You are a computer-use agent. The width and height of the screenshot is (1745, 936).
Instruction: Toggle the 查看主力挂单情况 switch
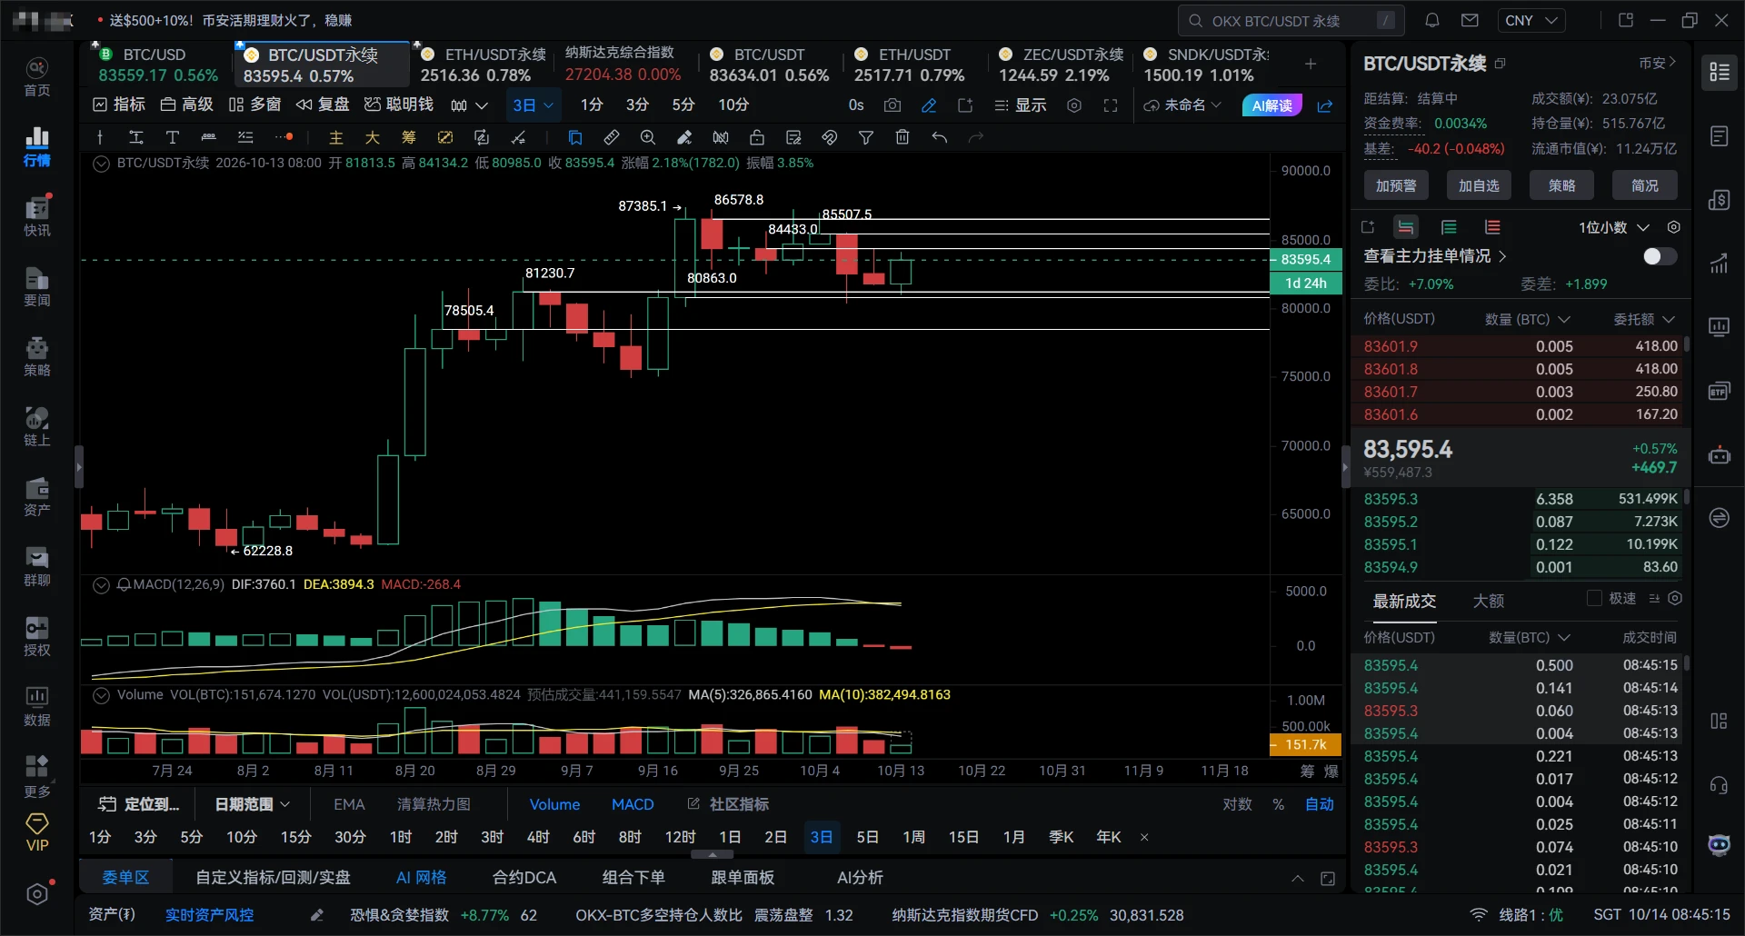pyautogui.click(x=1660, y=256)
